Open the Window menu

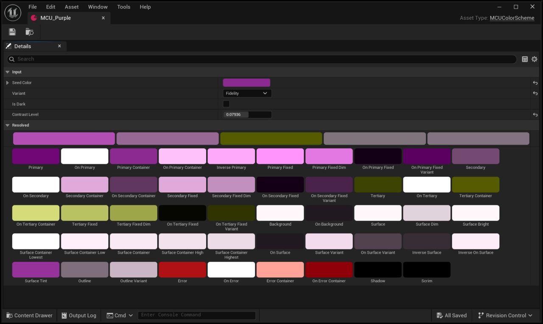click(98, 7)
